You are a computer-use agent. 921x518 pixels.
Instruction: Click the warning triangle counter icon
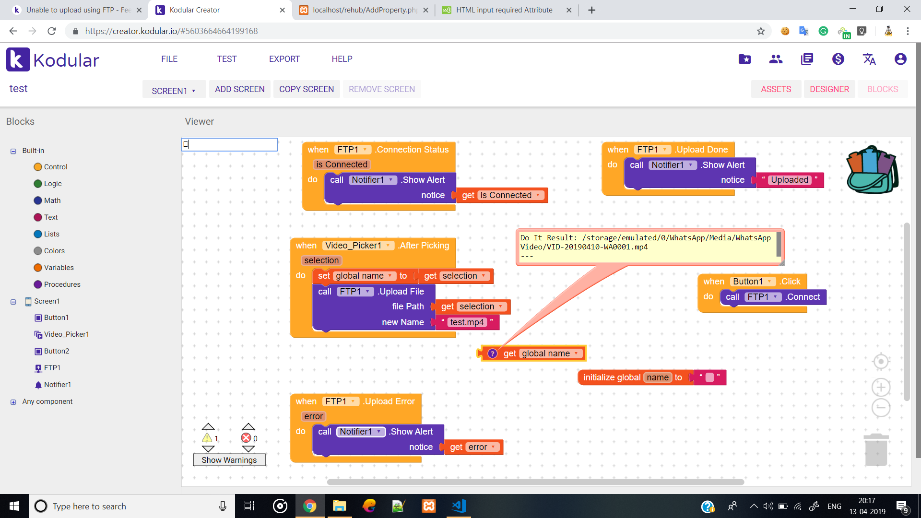(207, 438)
